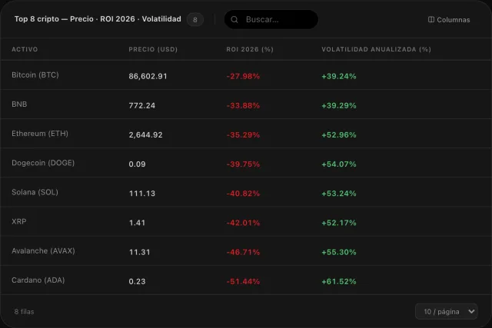Screen dimensions: 492x328
Task: Click the Cardano price 0.23
Action: click(137, 282)
